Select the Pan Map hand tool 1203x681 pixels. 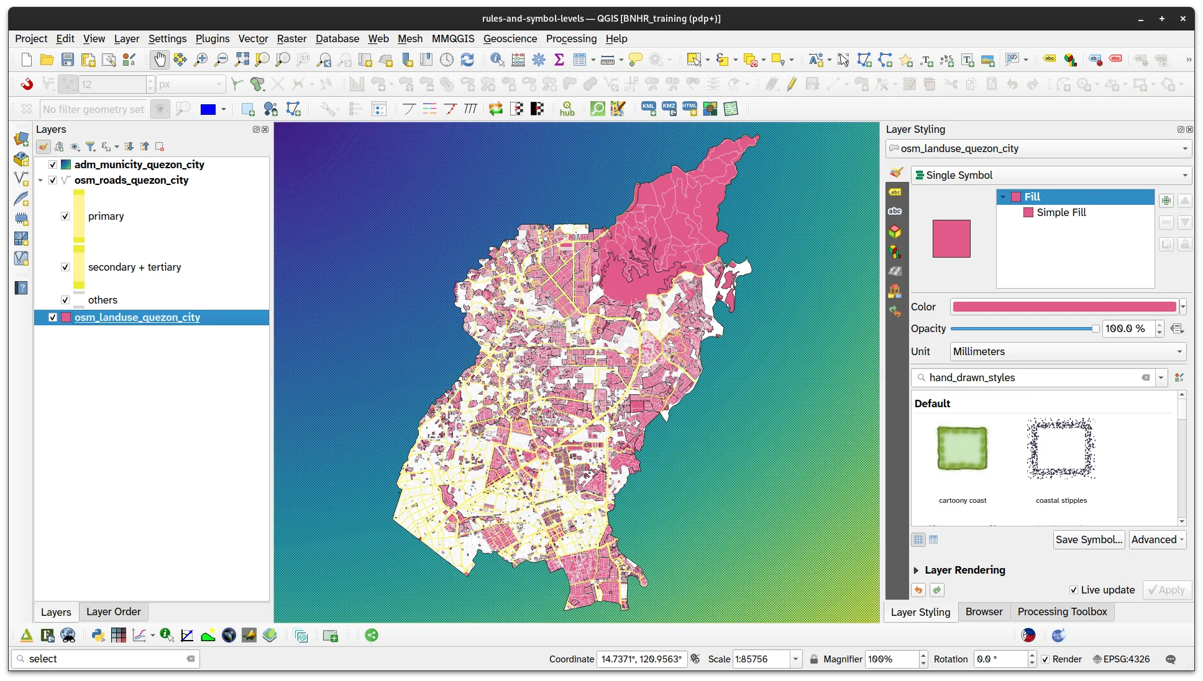click(x=160, y=60)
